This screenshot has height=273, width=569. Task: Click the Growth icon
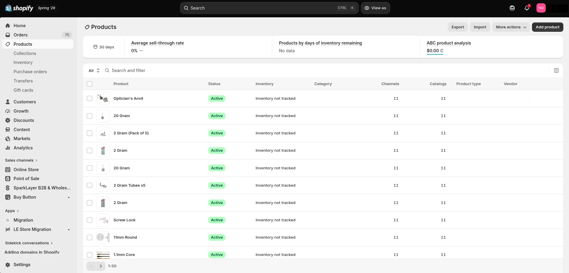8,111
